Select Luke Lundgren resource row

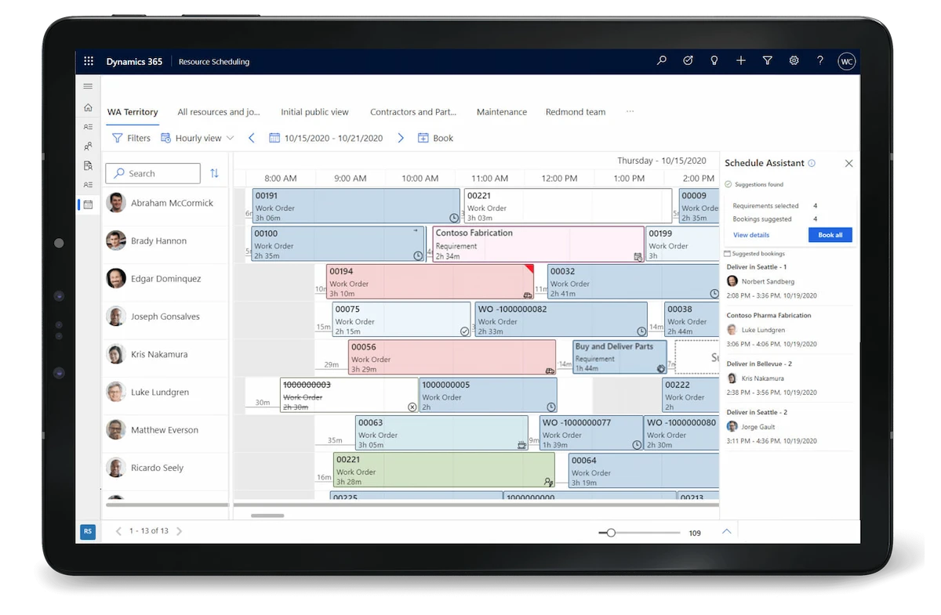pyautogui.click(x=165, y=392)
